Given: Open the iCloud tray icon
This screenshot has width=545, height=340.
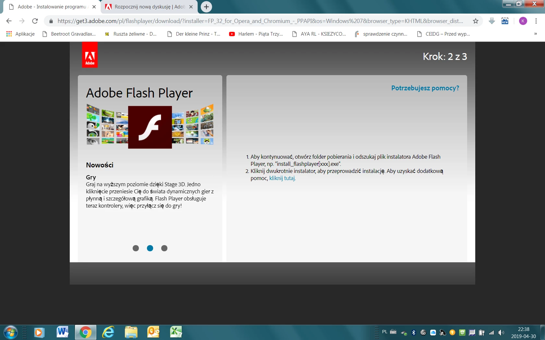Looking at the screenshot, I should point(433,333).
